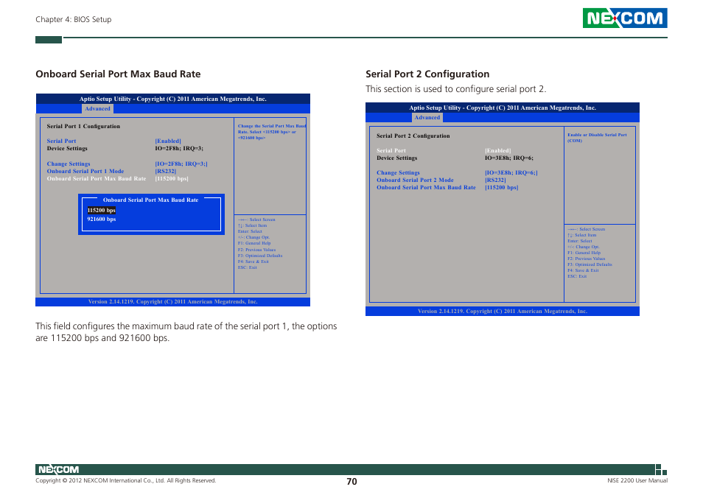Click the Copyright 2012 NEXCOM footer text
703x495 pixels.
click(125, 481)
